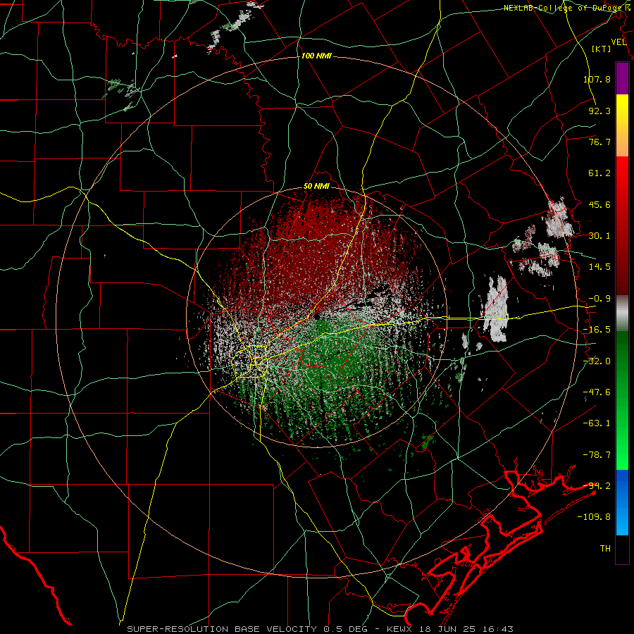Select the -109.8 value on velocity scale
The image size is (634, 634).
594,517
